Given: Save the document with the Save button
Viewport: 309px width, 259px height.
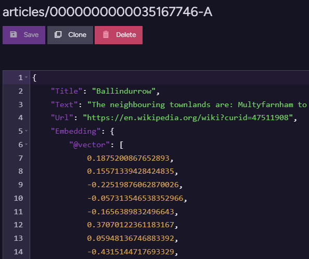Looking at the screenshot, I should tap(24, 35).
